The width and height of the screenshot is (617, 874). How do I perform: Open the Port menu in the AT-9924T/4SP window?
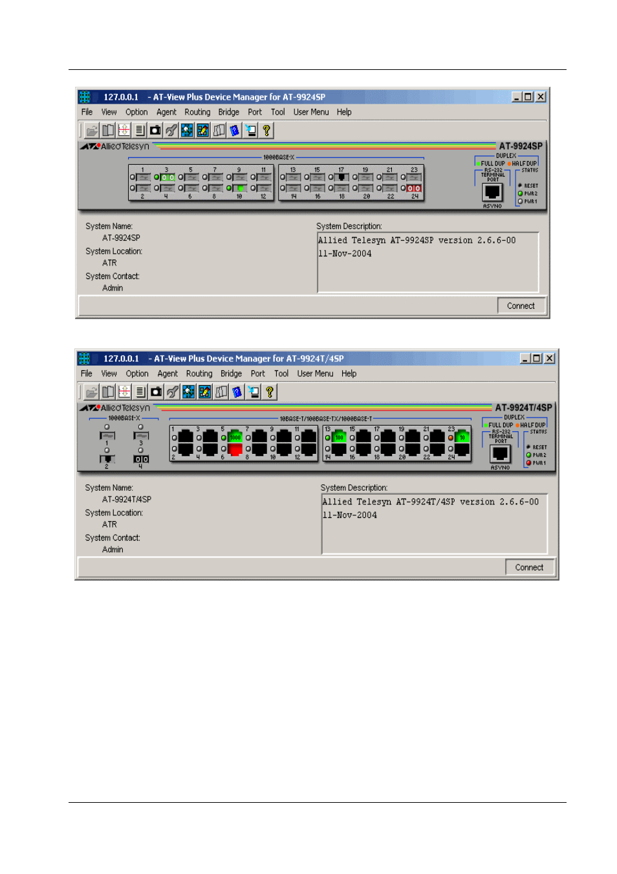coord(258,374)
